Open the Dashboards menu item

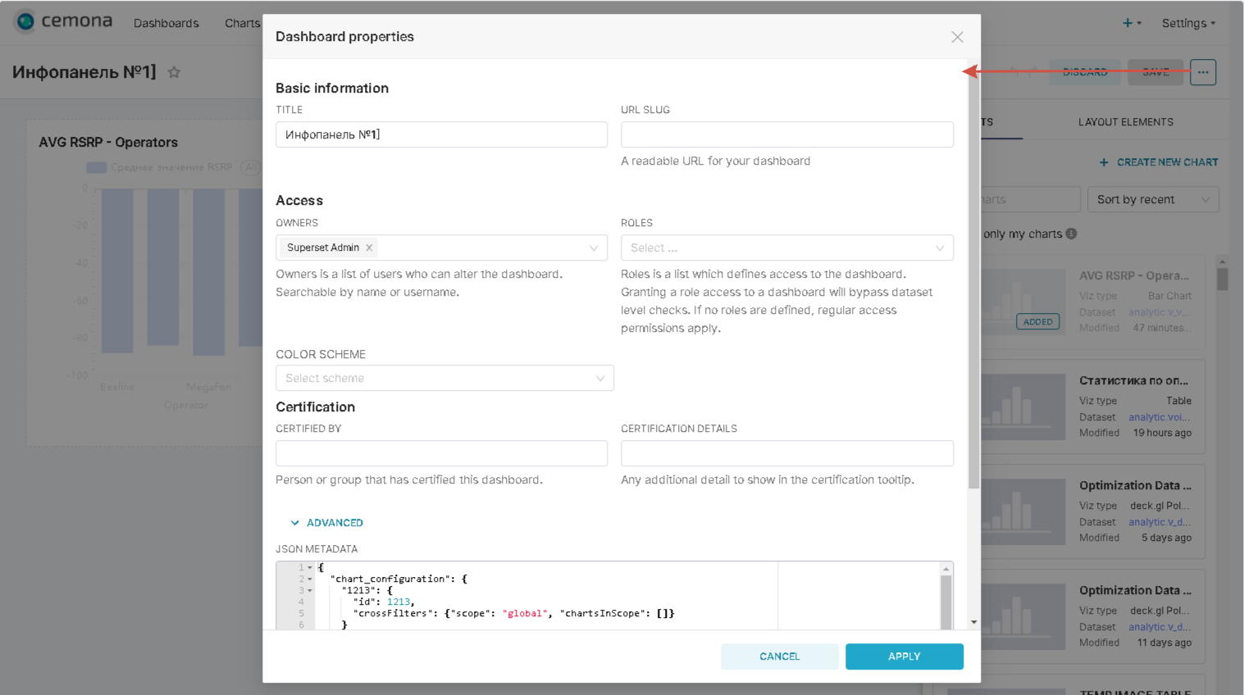tap(166, 23)
